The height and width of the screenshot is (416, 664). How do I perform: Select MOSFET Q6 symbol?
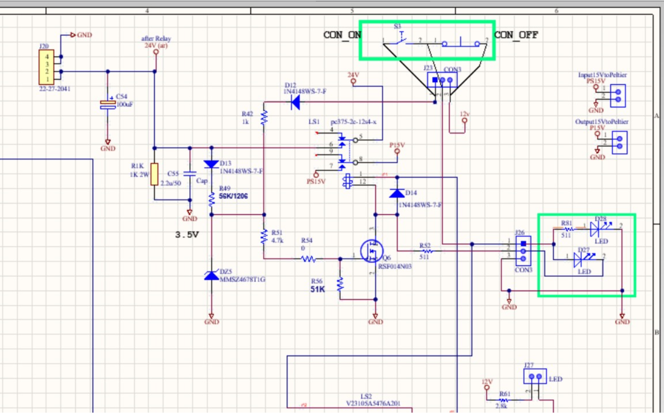tap(372, 251)
